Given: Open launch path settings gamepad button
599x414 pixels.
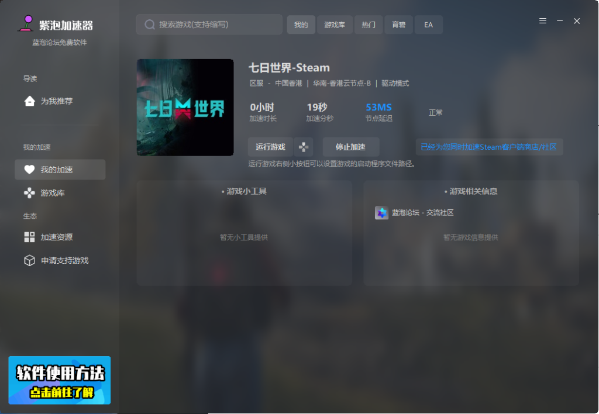Looking at the screenshot, I should point(304,147).
